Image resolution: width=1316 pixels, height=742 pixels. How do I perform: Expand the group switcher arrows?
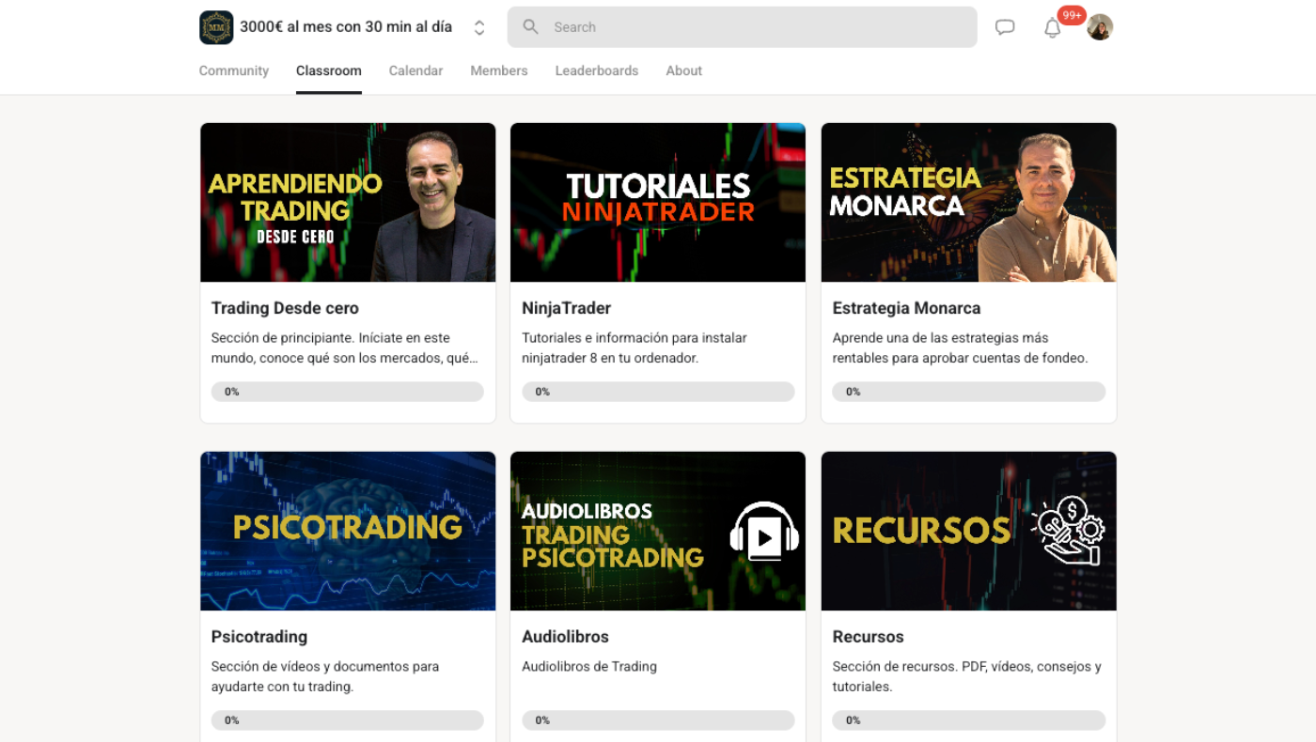click(479, 27)
